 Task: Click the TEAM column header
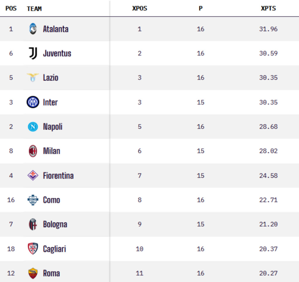pos(34,9)
